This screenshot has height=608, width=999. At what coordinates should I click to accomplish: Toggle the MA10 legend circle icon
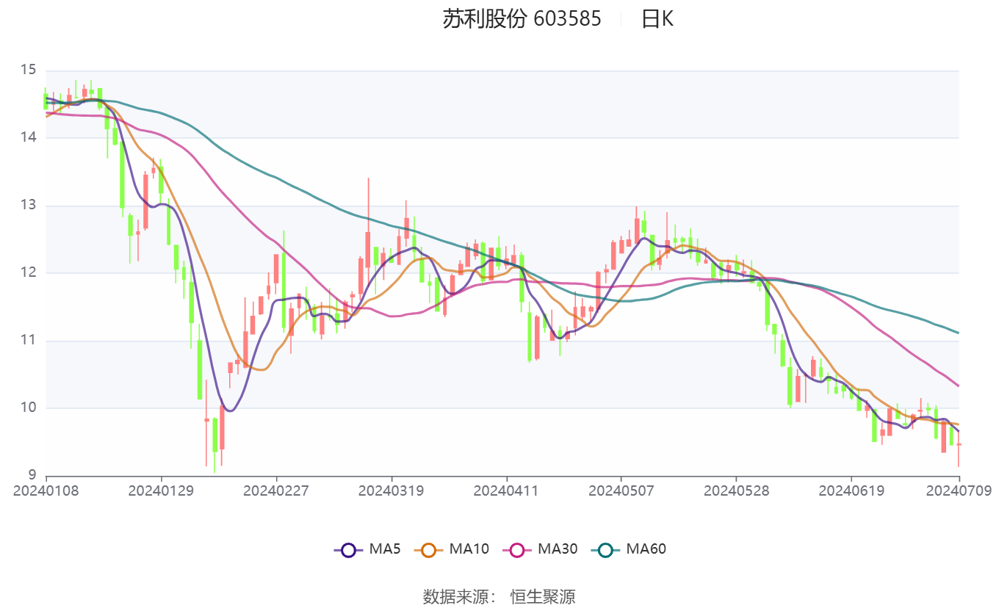[430, 549]
